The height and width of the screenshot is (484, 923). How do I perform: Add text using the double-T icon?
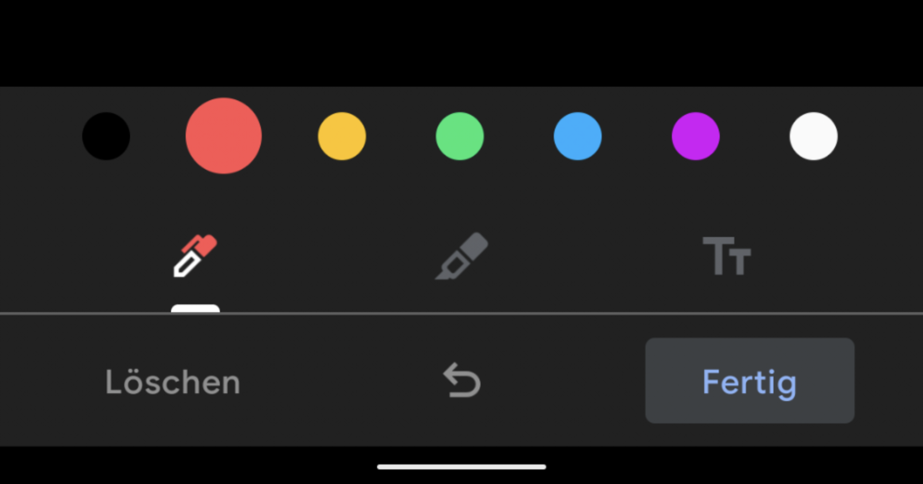coord(727,256)
